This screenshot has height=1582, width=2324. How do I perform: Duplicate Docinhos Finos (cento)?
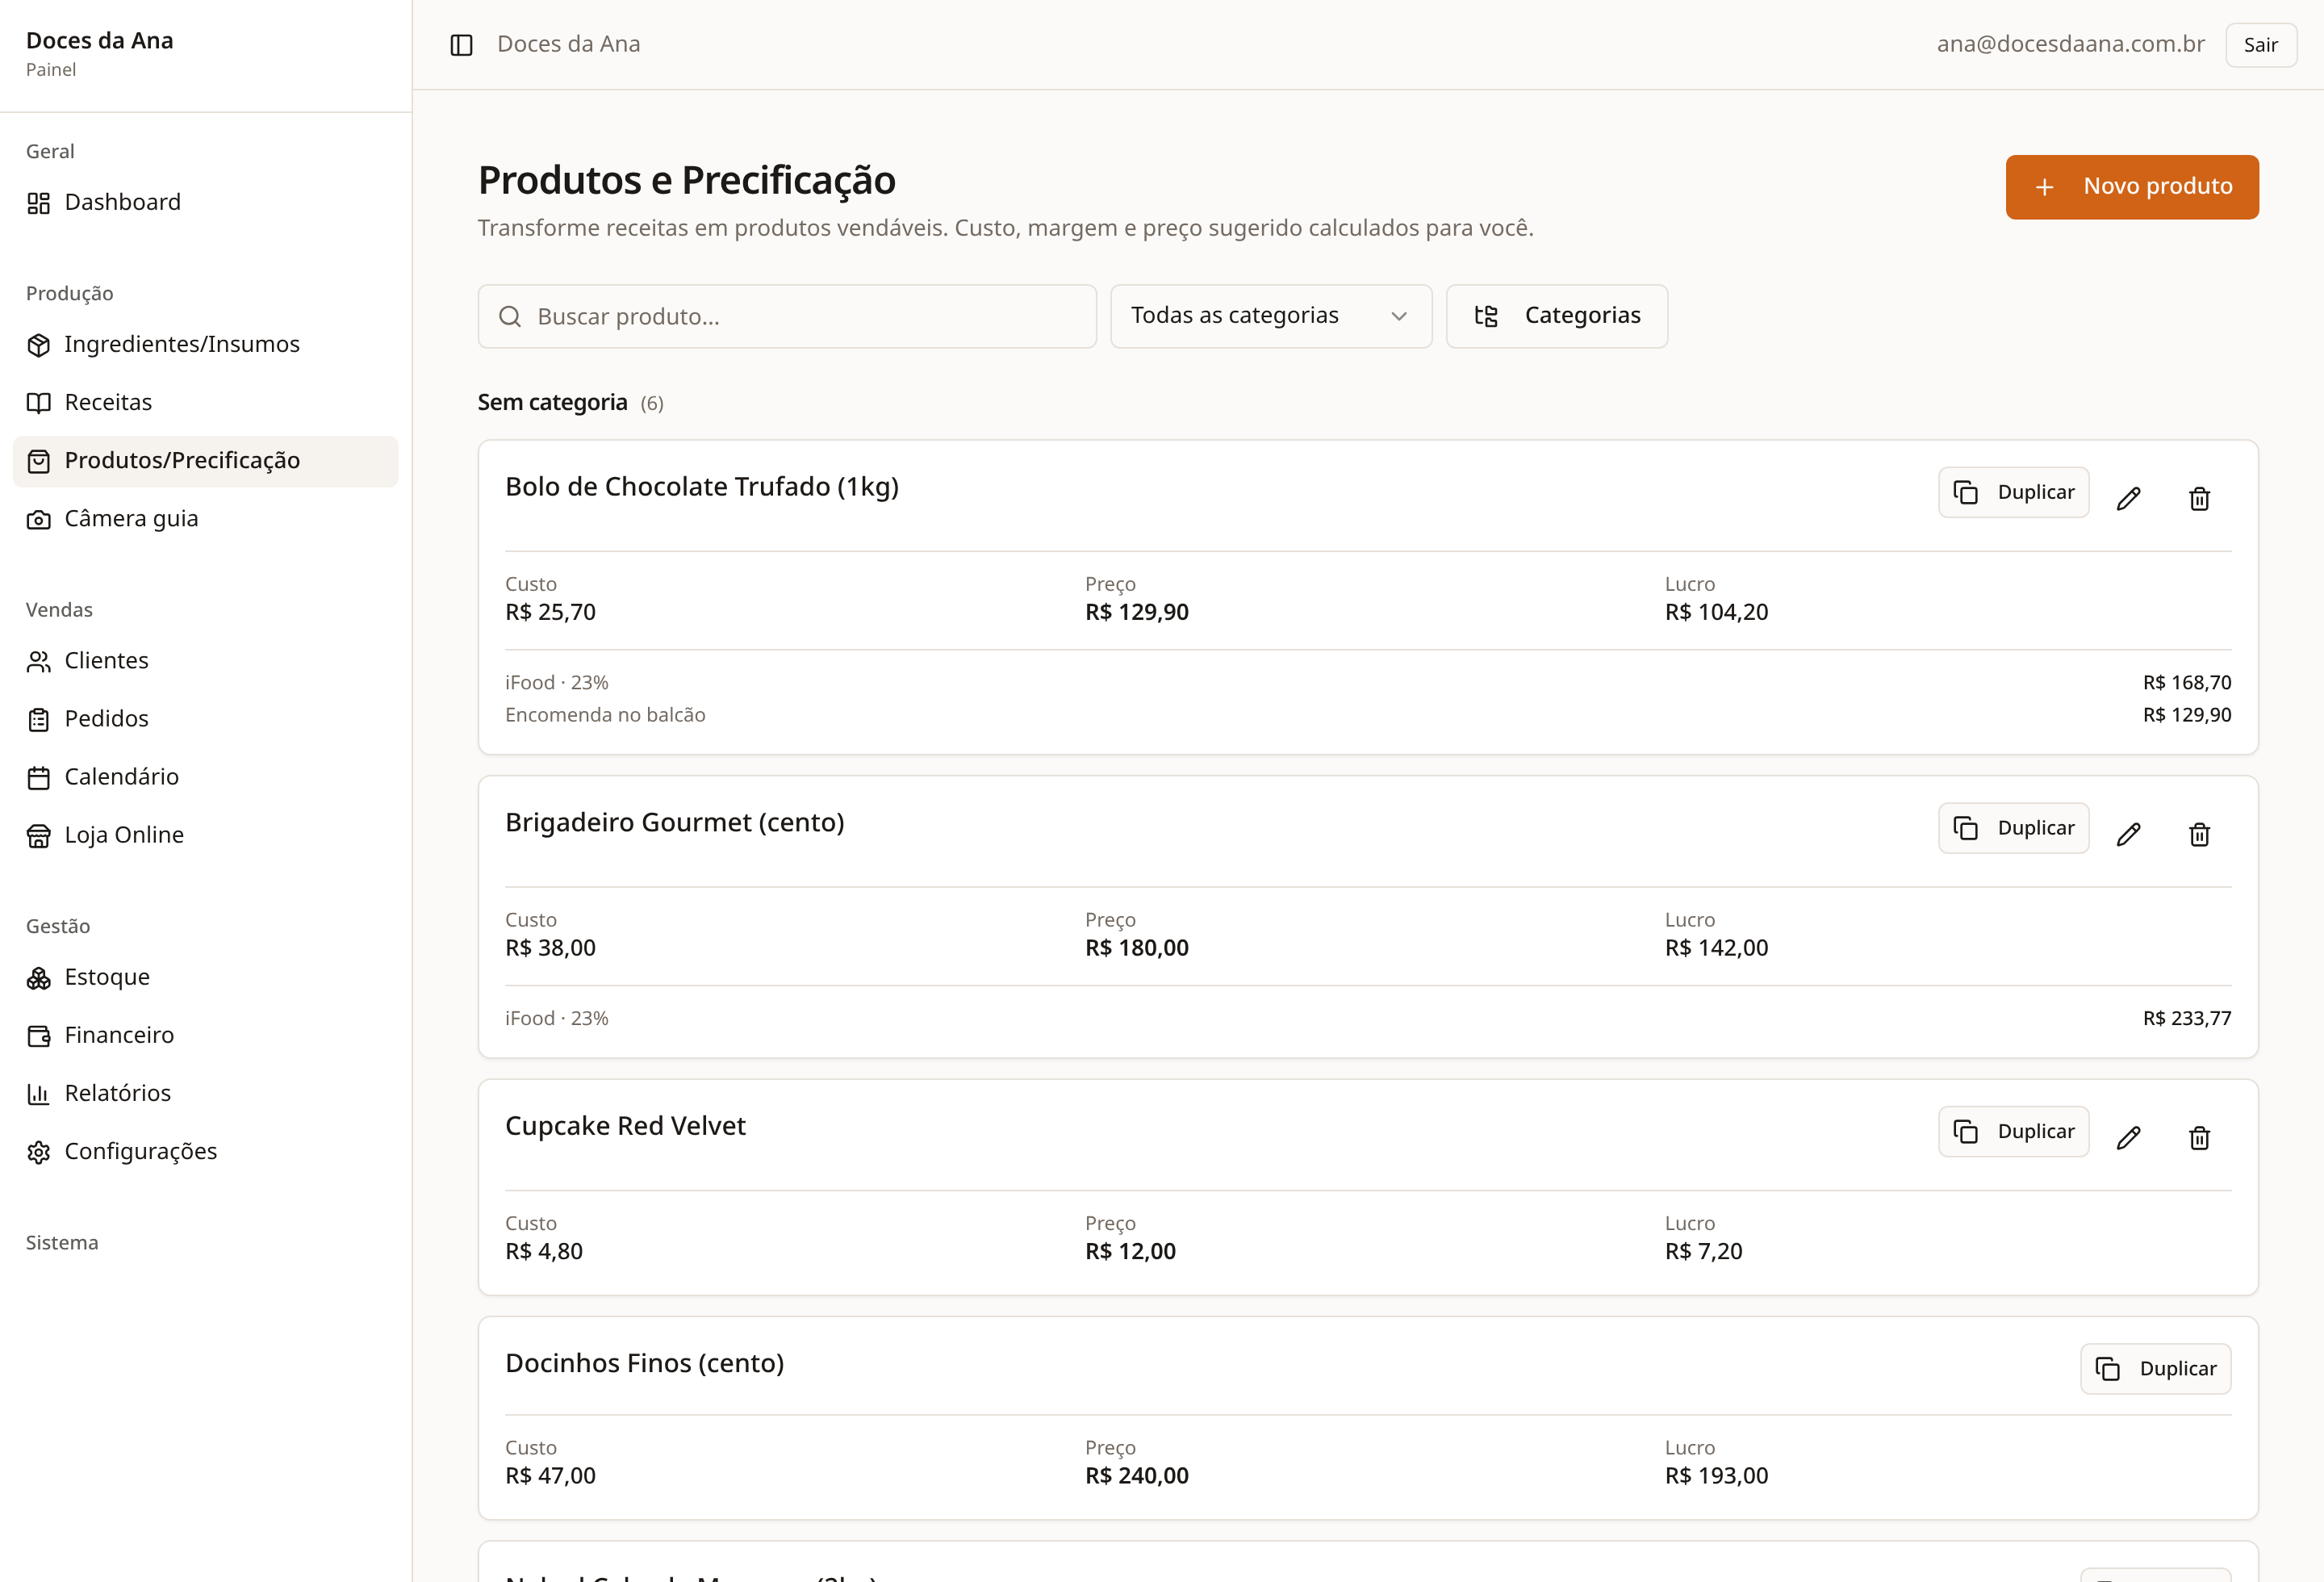point(2155,1368)
